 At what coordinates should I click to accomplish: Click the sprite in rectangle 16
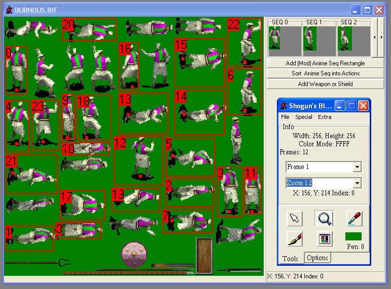pos(129,66)
